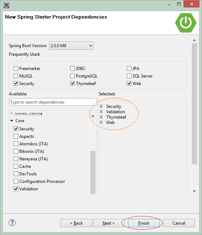This screenshot has height=235, width=202.
Task: Click the Eclipse window icon in title bar
Action: [6, 5]
